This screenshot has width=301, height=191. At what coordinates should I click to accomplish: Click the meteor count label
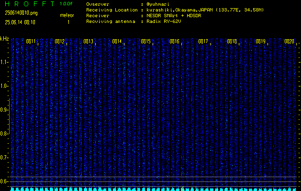67,15
